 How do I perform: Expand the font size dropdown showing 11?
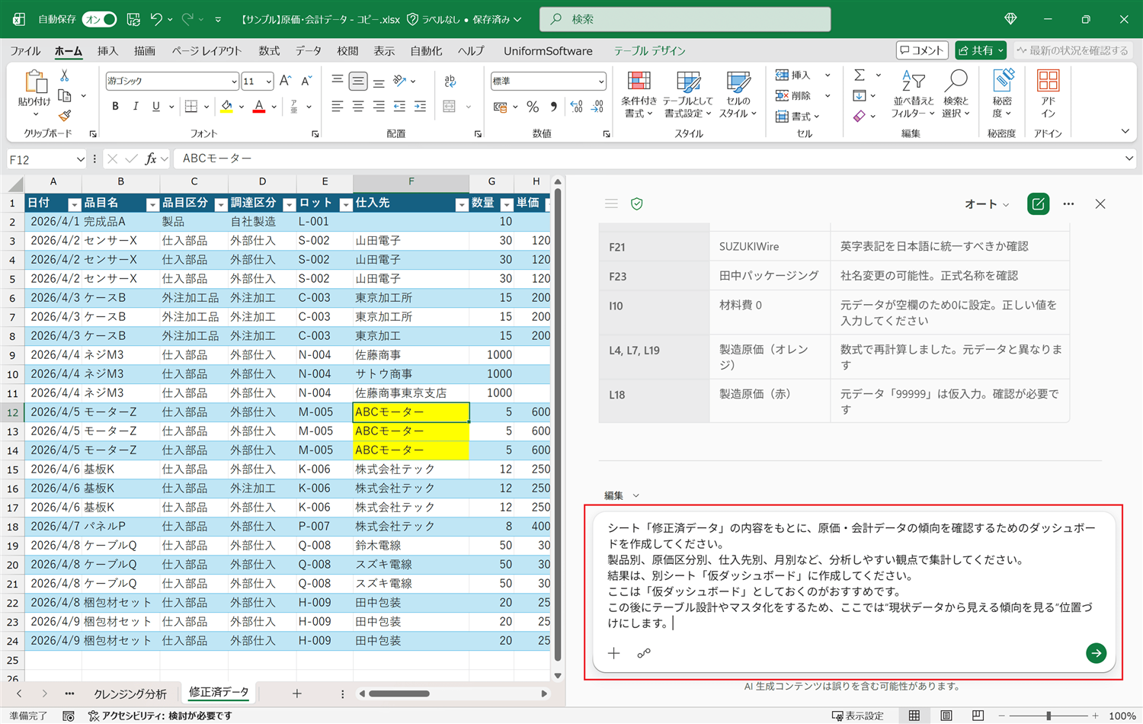pos(268,81)
